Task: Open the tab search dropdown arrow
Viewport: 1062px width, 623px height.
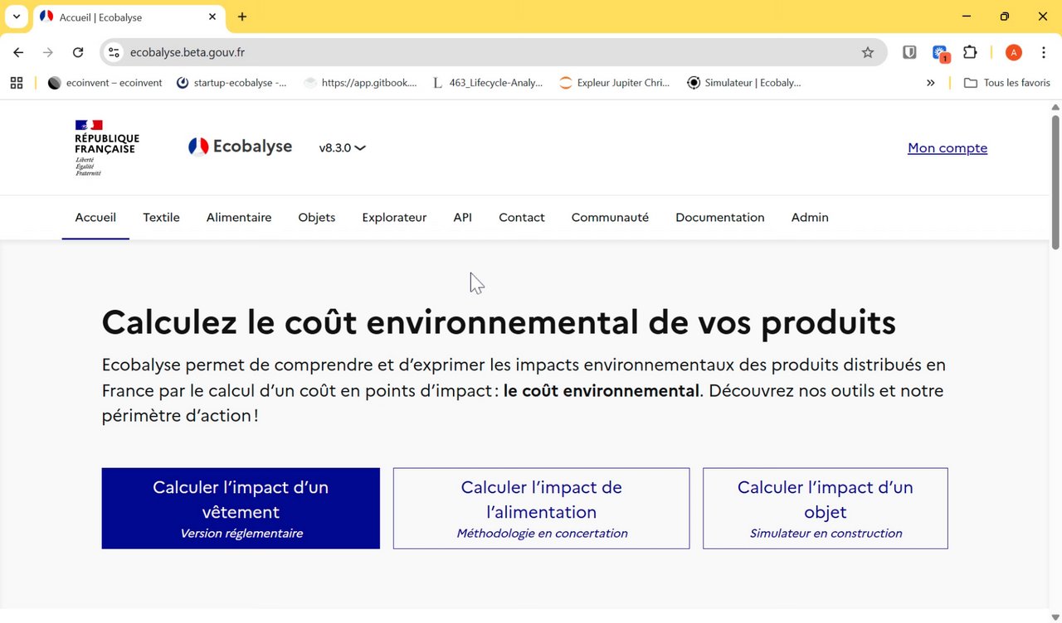Action: [17, 17]
